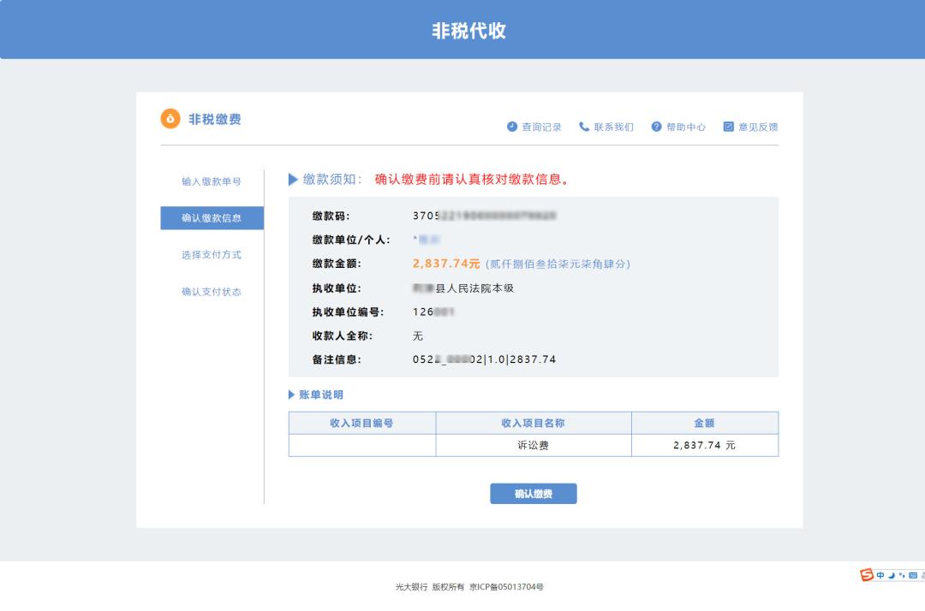Click the punctuation mode icon on Sogou toolbar
This screenshot has width=925, height=611.
pyautogui.click(x=902, y=575)
